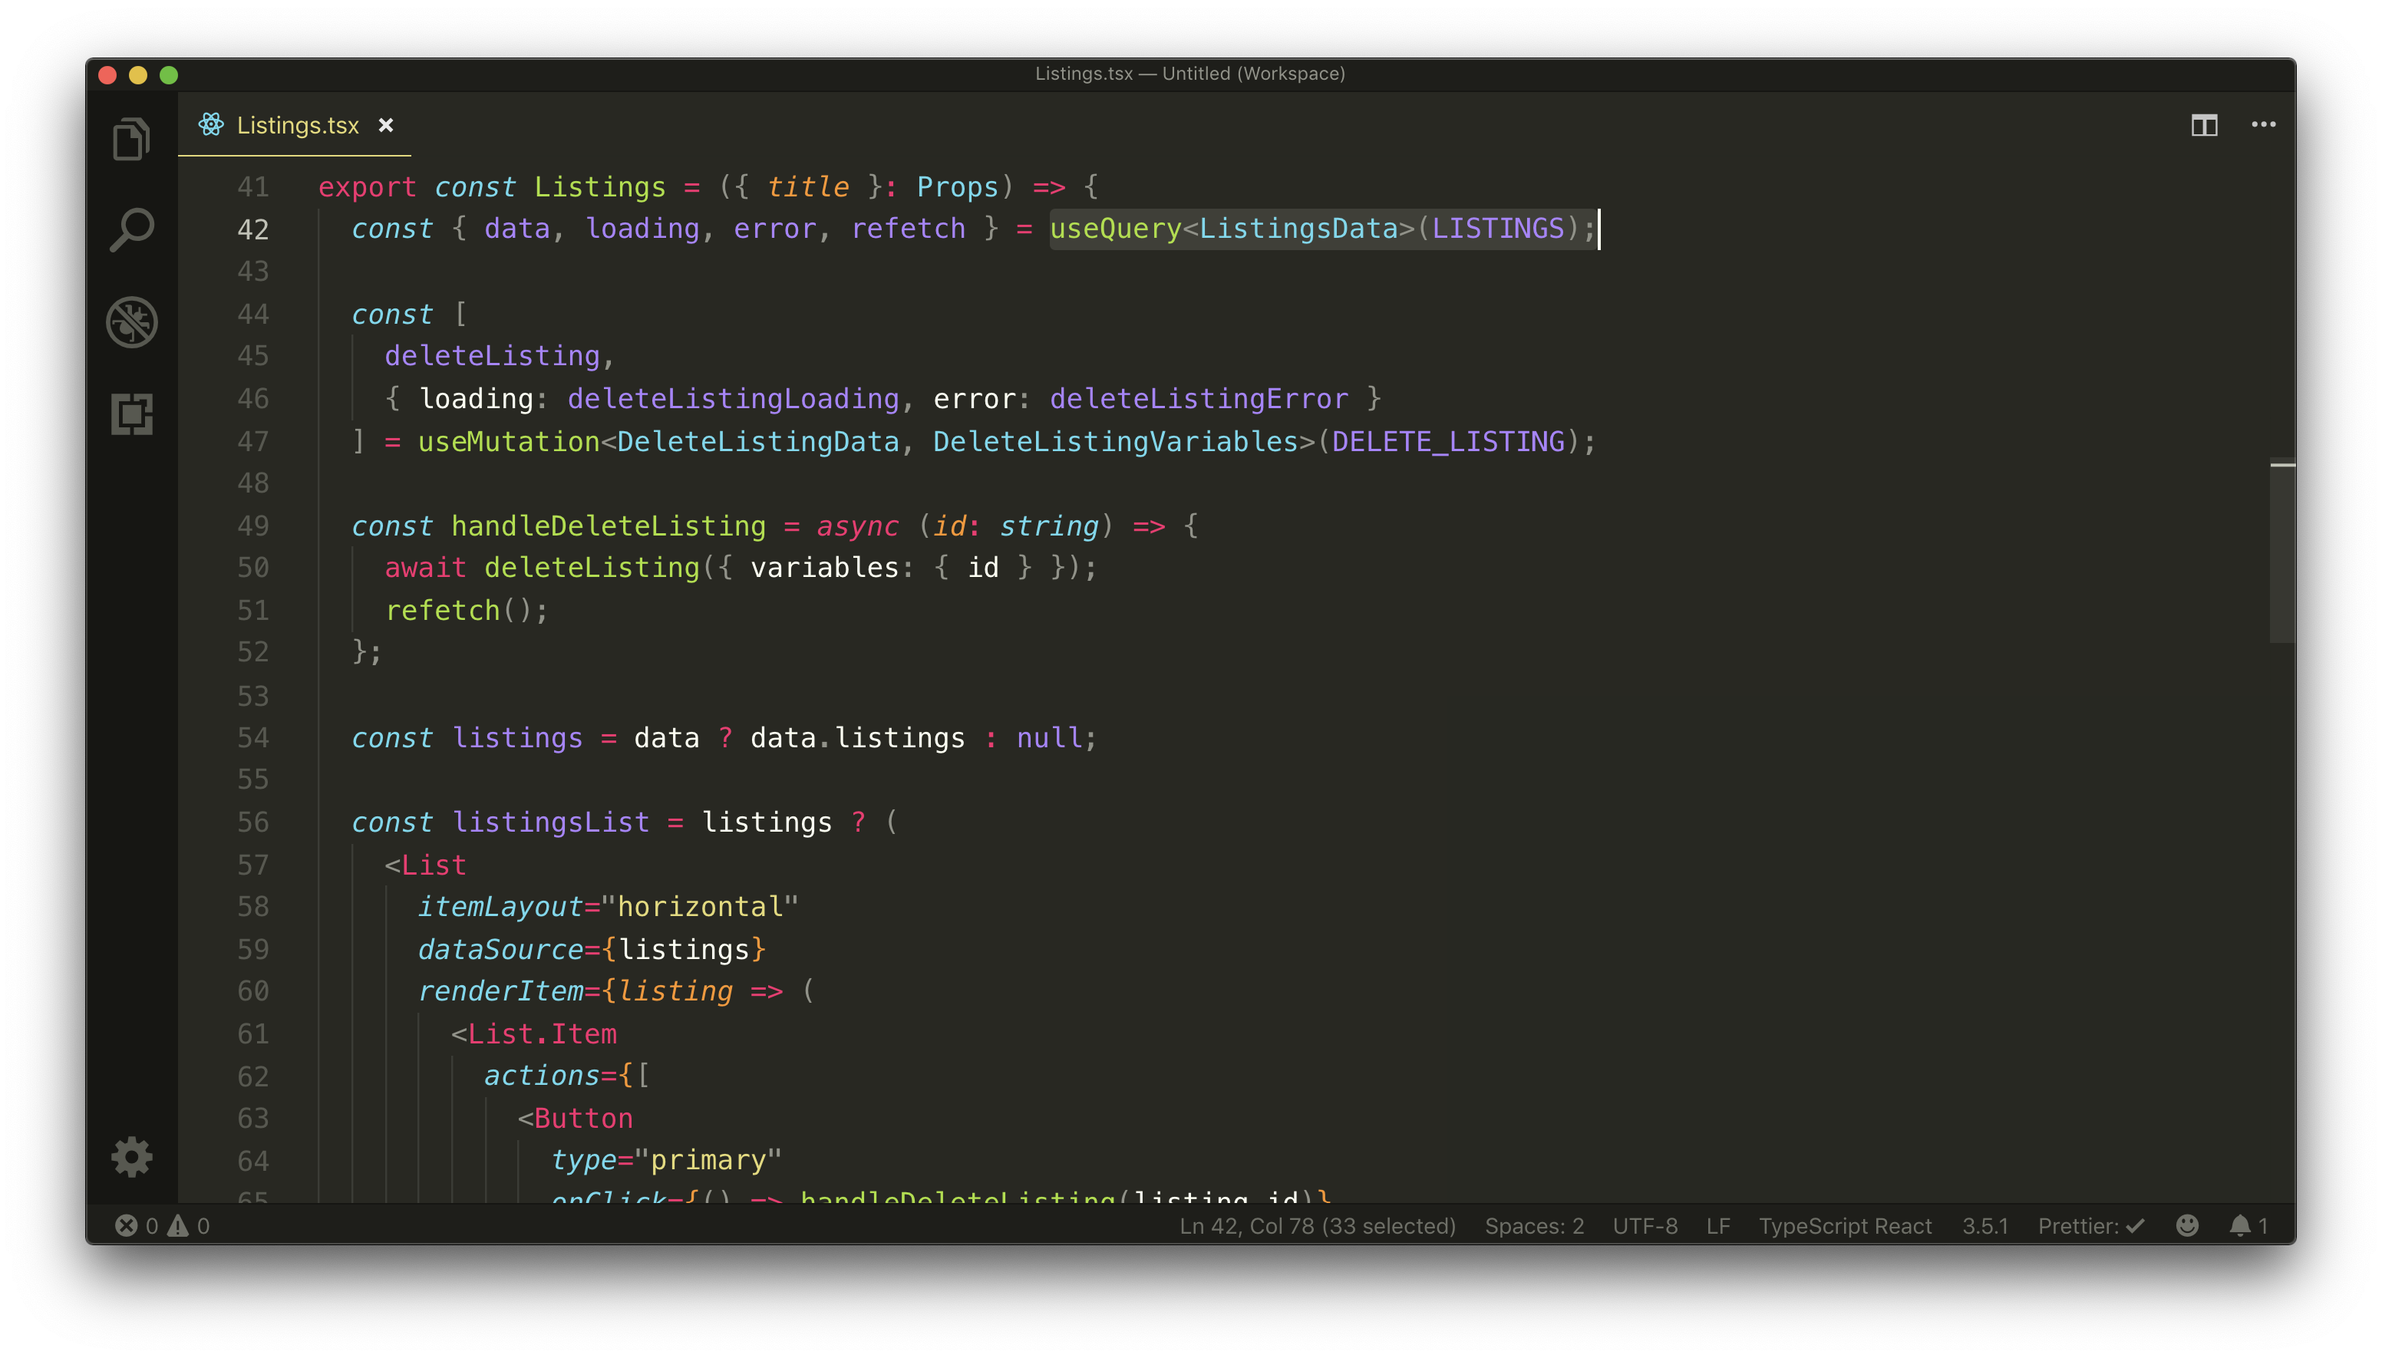
Task: Toggle the Prettier status item
Action: tap(2090, 1225)
